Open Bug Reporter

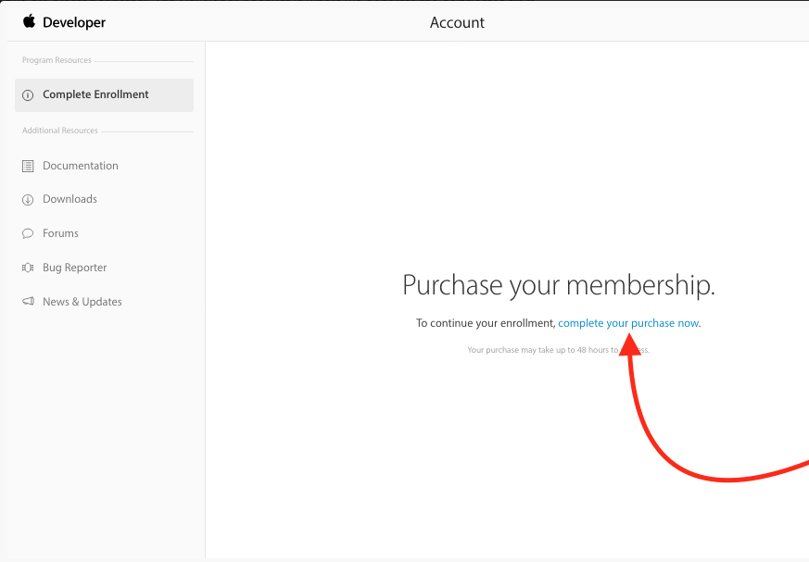pyautogui.click(x=75, y=268)
